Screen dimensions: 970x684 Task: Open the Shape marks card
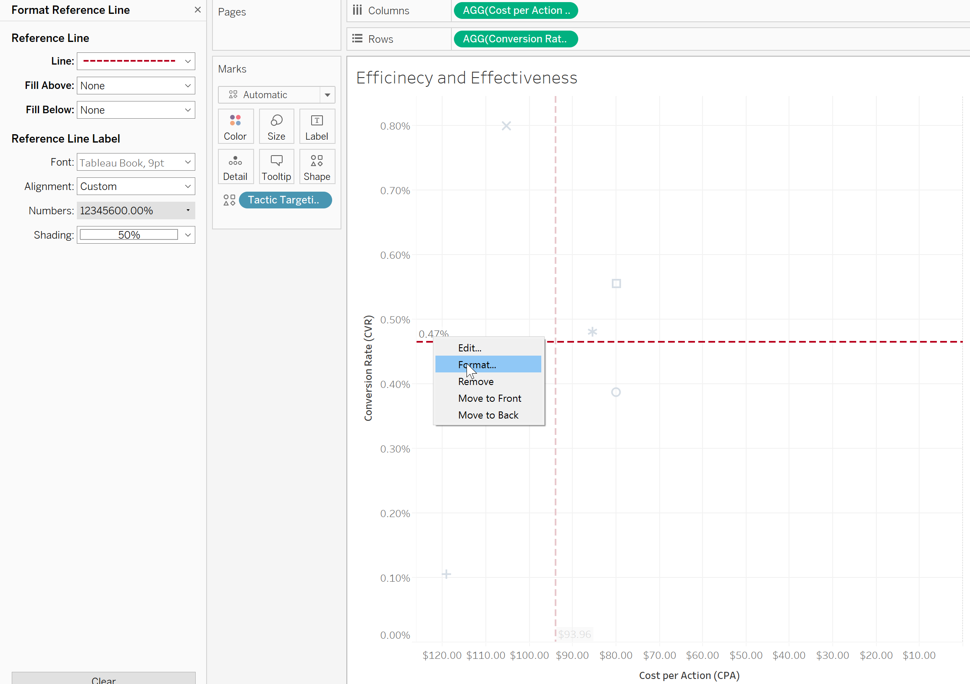(317, 166)
